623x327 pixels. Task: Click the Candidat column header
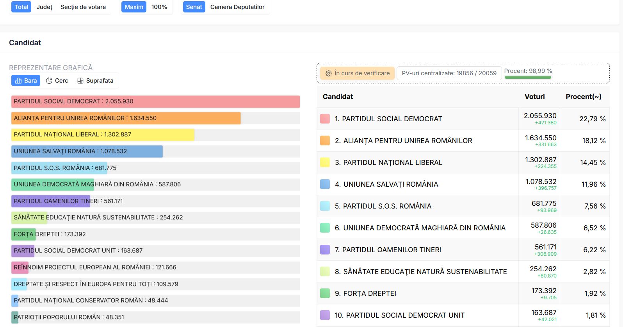point(338,97)
